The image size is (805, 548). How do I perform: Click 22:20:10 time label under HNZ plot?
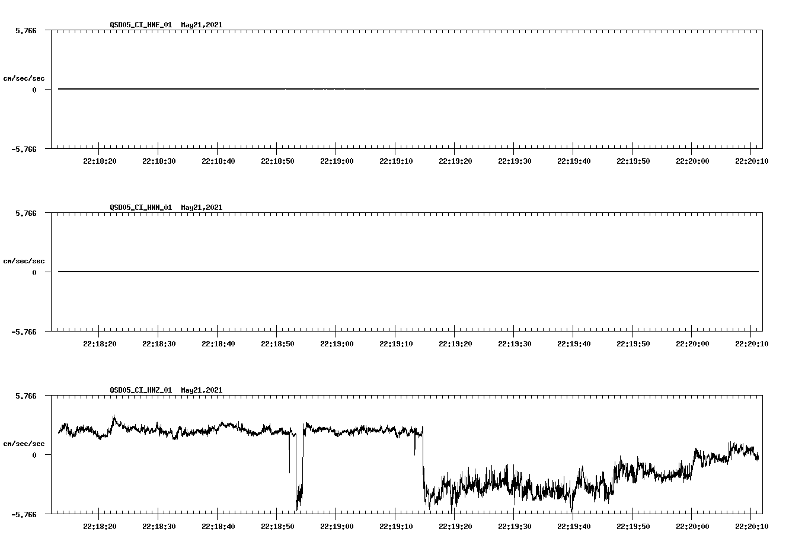coord(752,527)
